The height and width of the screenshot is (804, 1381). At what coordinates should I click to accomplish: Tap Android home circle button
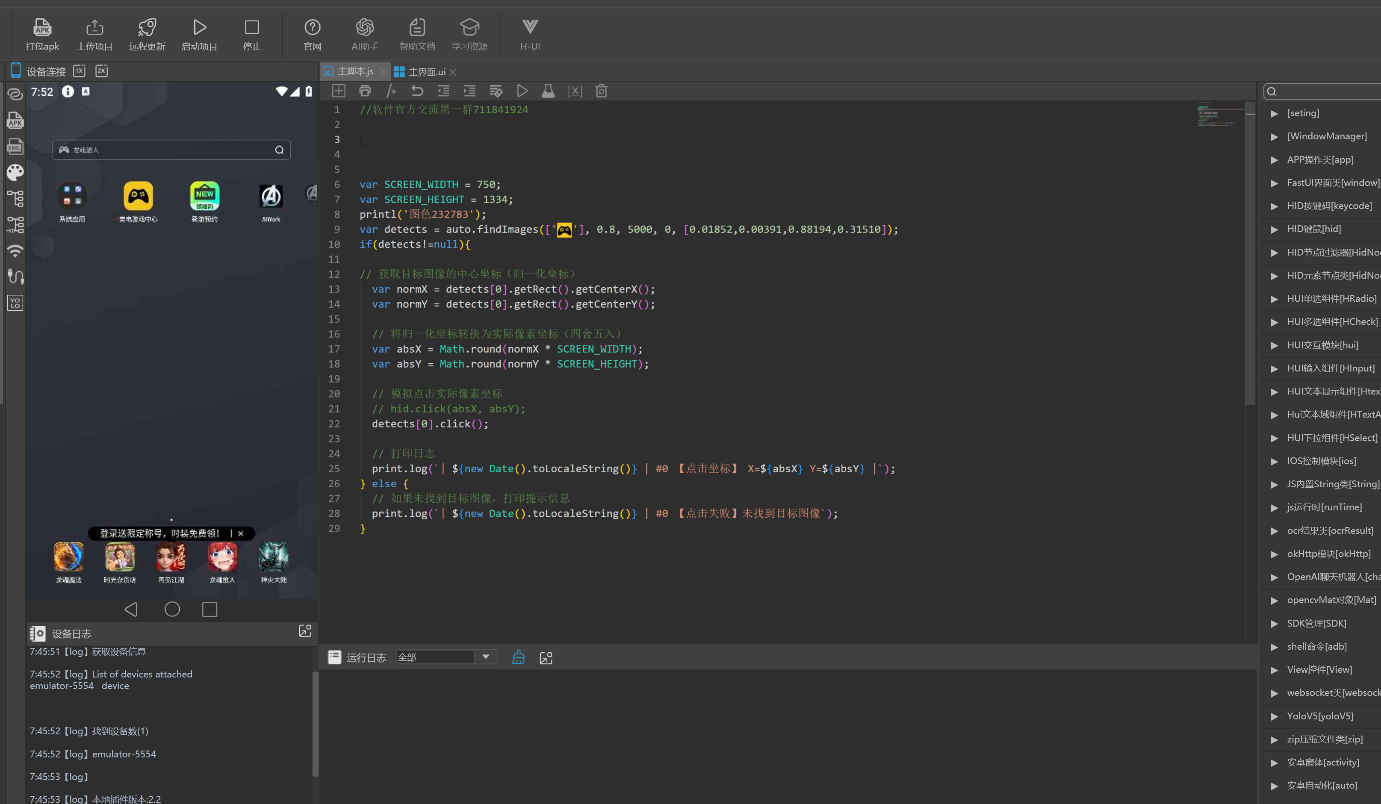click(x=172, y=609)
